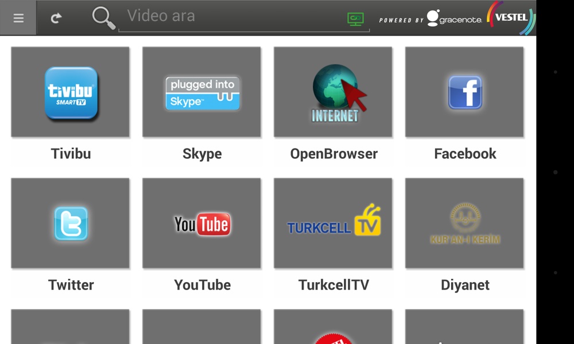The image size is (574, 344).
Task: Open the YouTube app tile
Action: (x=201, y=223)
